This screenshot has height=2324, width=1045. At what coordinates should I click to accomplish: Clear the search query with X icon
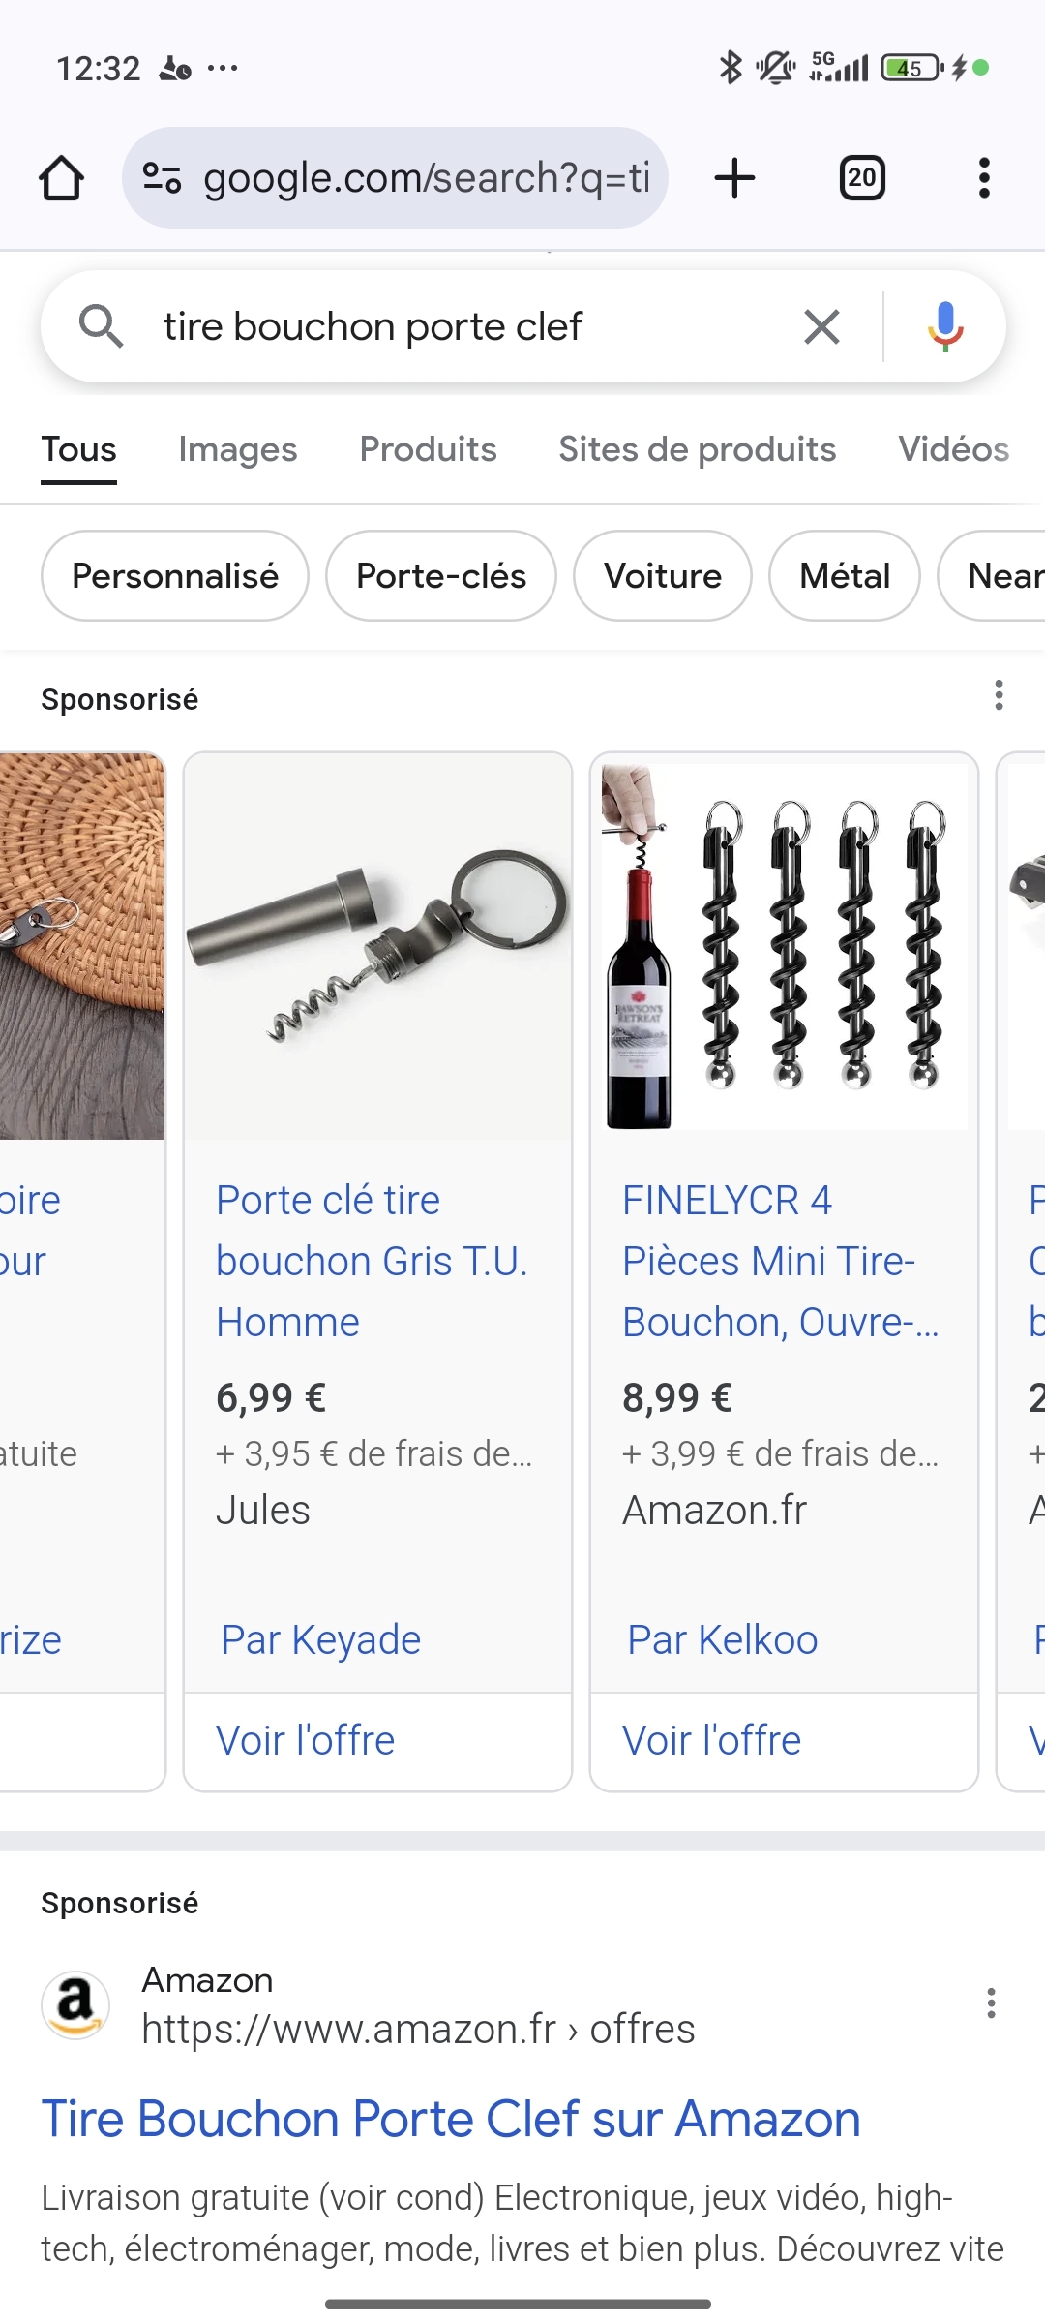821,327
